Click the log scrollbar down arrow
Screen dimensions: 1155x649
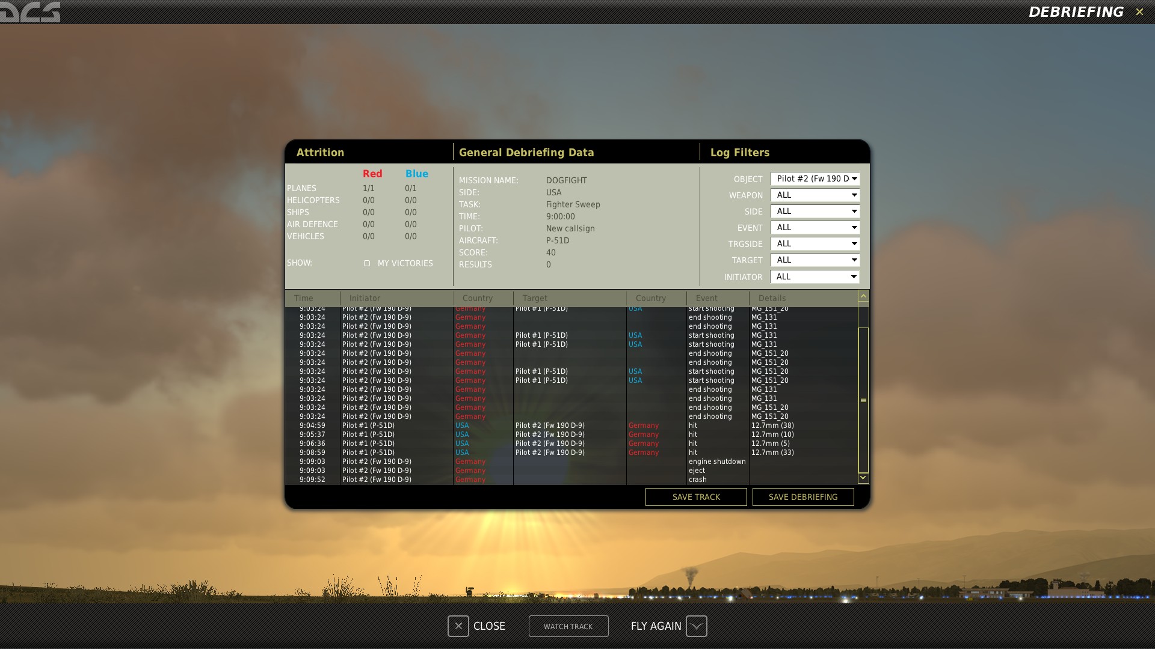[x=863, y=478]
